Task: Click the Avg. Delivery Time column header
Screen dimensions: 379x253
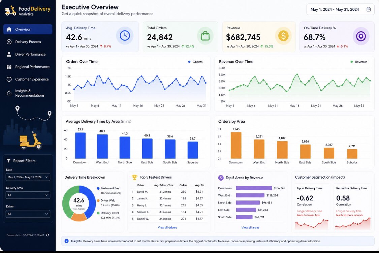Action: point(164,185)
